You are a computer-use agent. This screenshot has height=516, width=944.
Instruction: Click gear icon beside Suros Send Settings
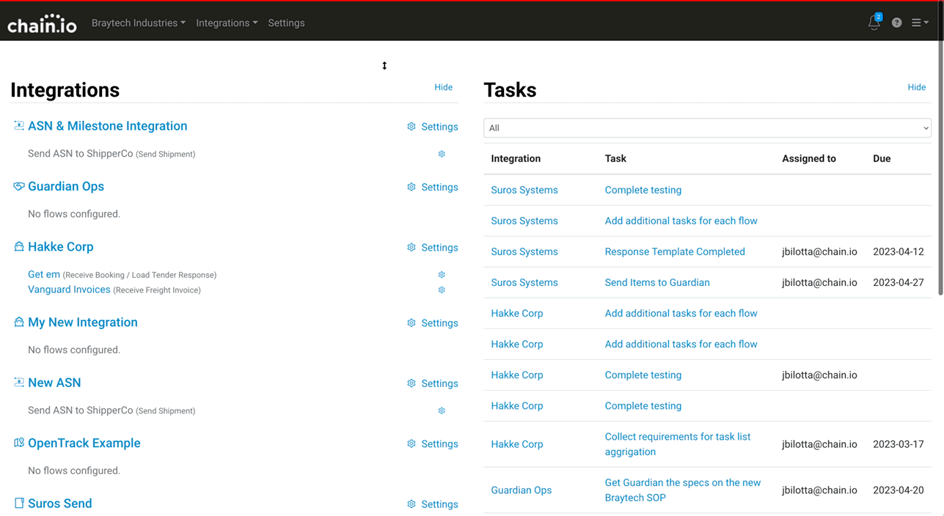pos(411,504)
